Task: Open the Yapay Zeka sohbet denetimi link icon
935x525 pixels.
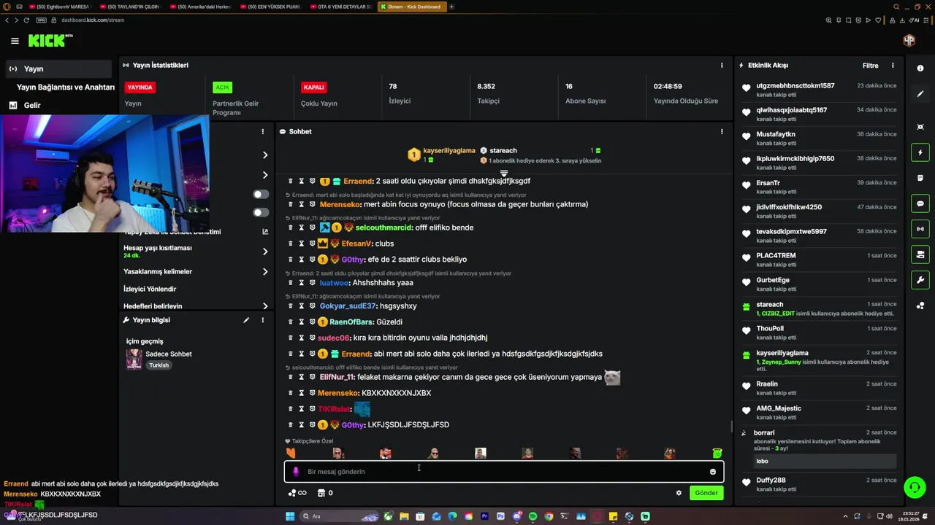Action: point(265,232)
